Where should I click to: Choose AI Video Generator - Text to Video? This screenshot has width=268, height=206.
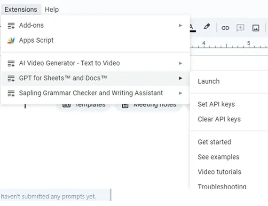pos(95,63)
